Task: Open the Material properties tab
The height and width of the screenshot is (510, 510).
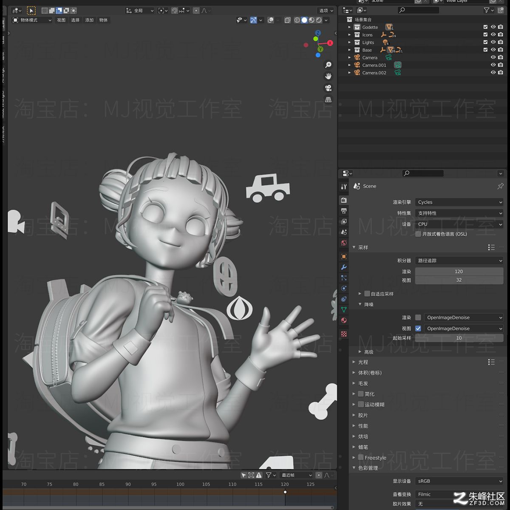Action: 344,320
